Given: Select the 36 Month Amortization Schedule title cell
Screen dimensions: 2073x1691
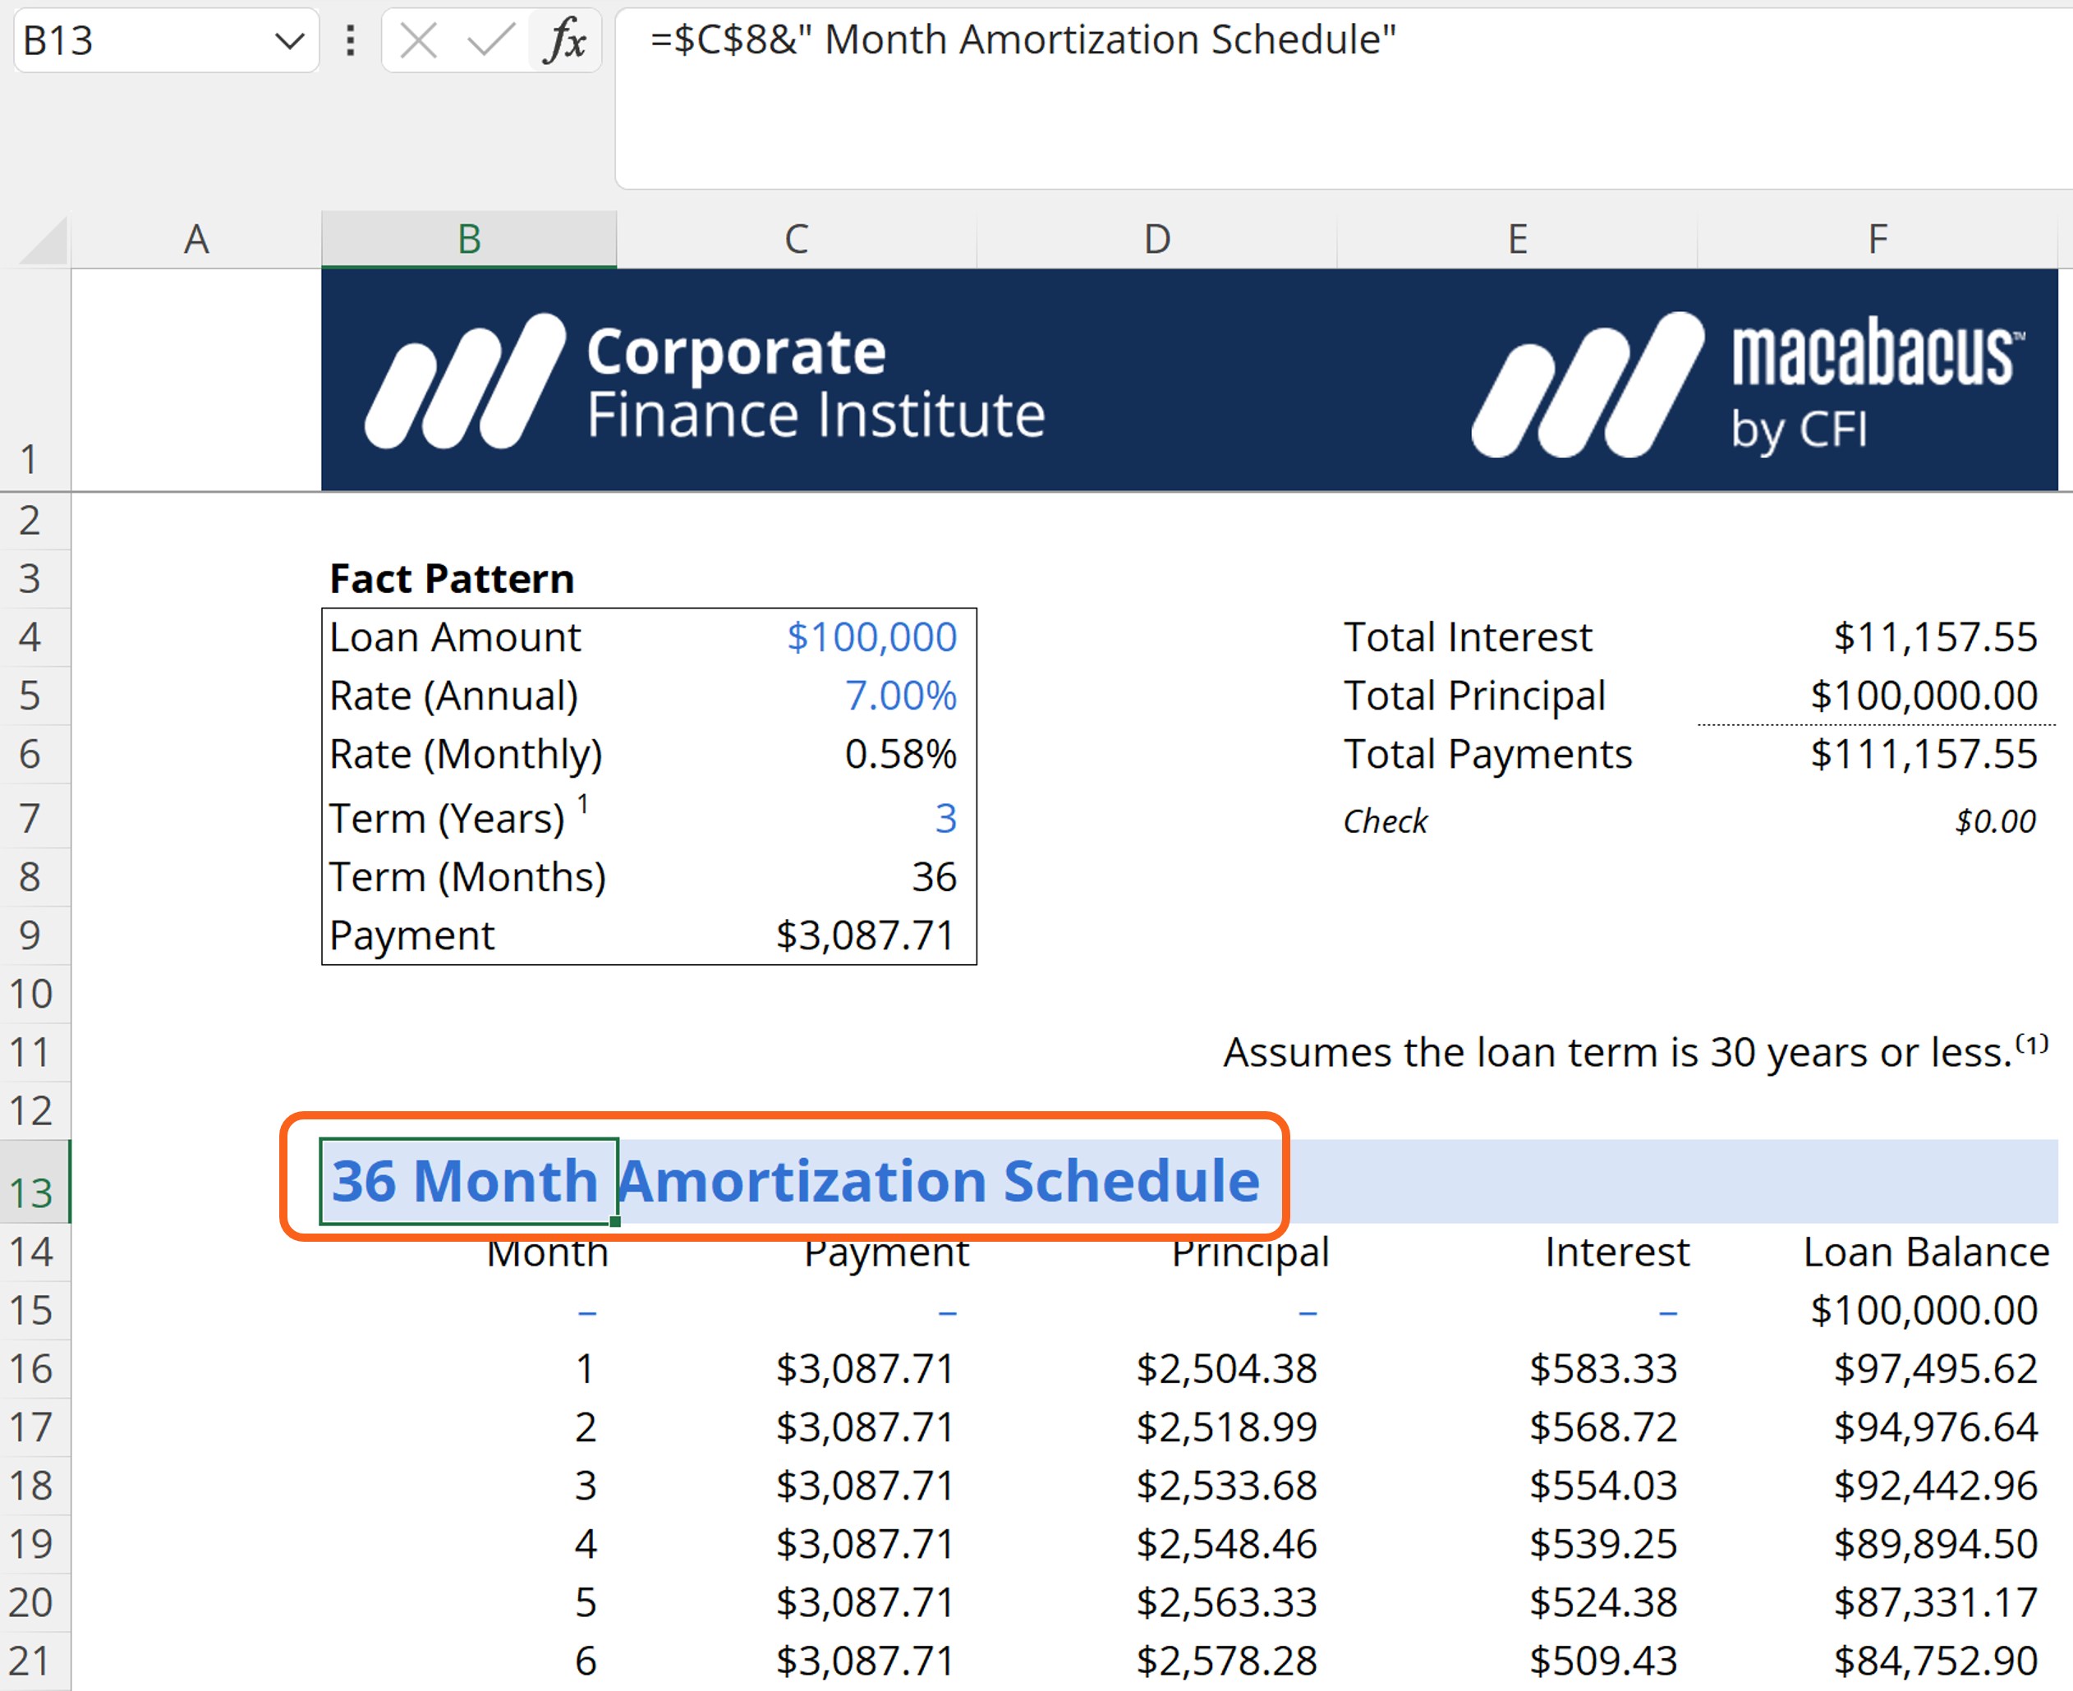Looking at the screenshot, I should click(467, 1181).
